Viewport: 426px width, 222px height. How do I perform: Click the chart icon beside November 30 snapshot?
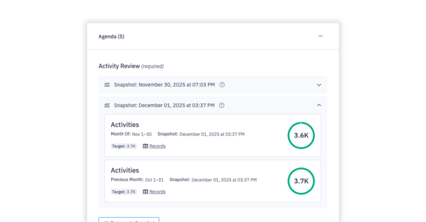(x=107, y=85)
